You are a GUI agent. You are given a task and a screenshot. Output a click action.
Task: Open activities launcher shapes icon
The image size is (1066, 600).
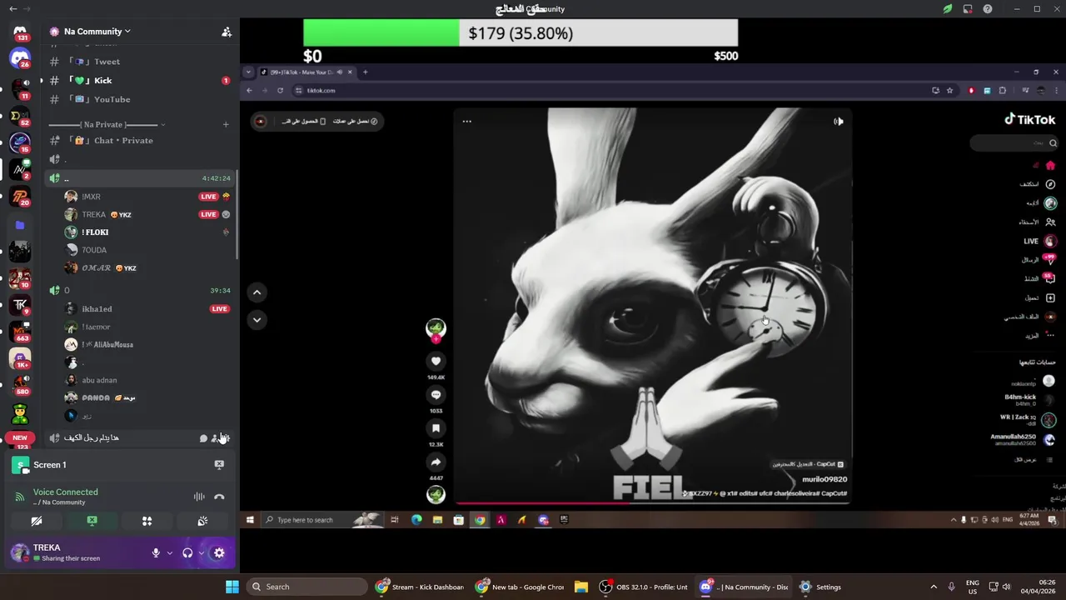click(x=147, y=521)
